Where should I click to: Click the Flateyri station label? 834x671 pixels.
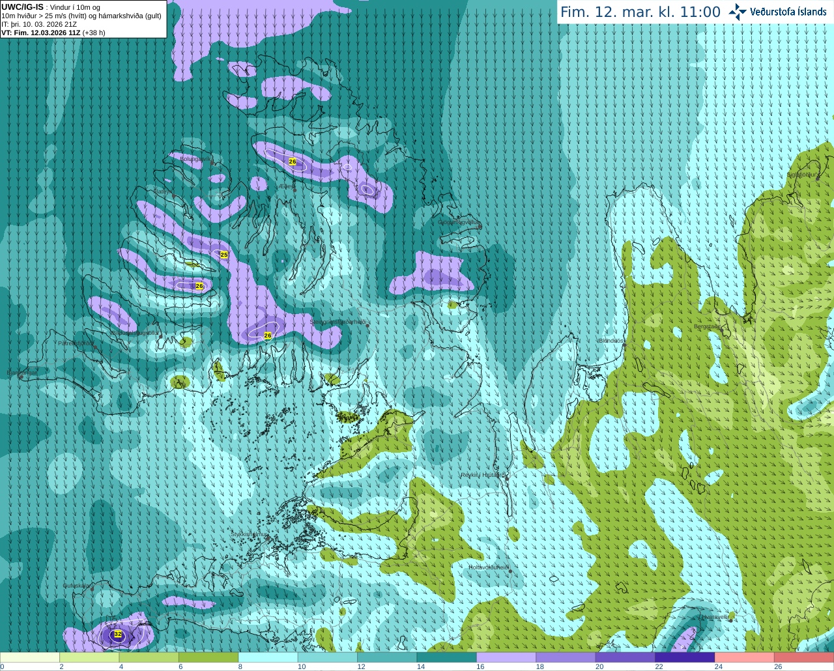[163, 192]
